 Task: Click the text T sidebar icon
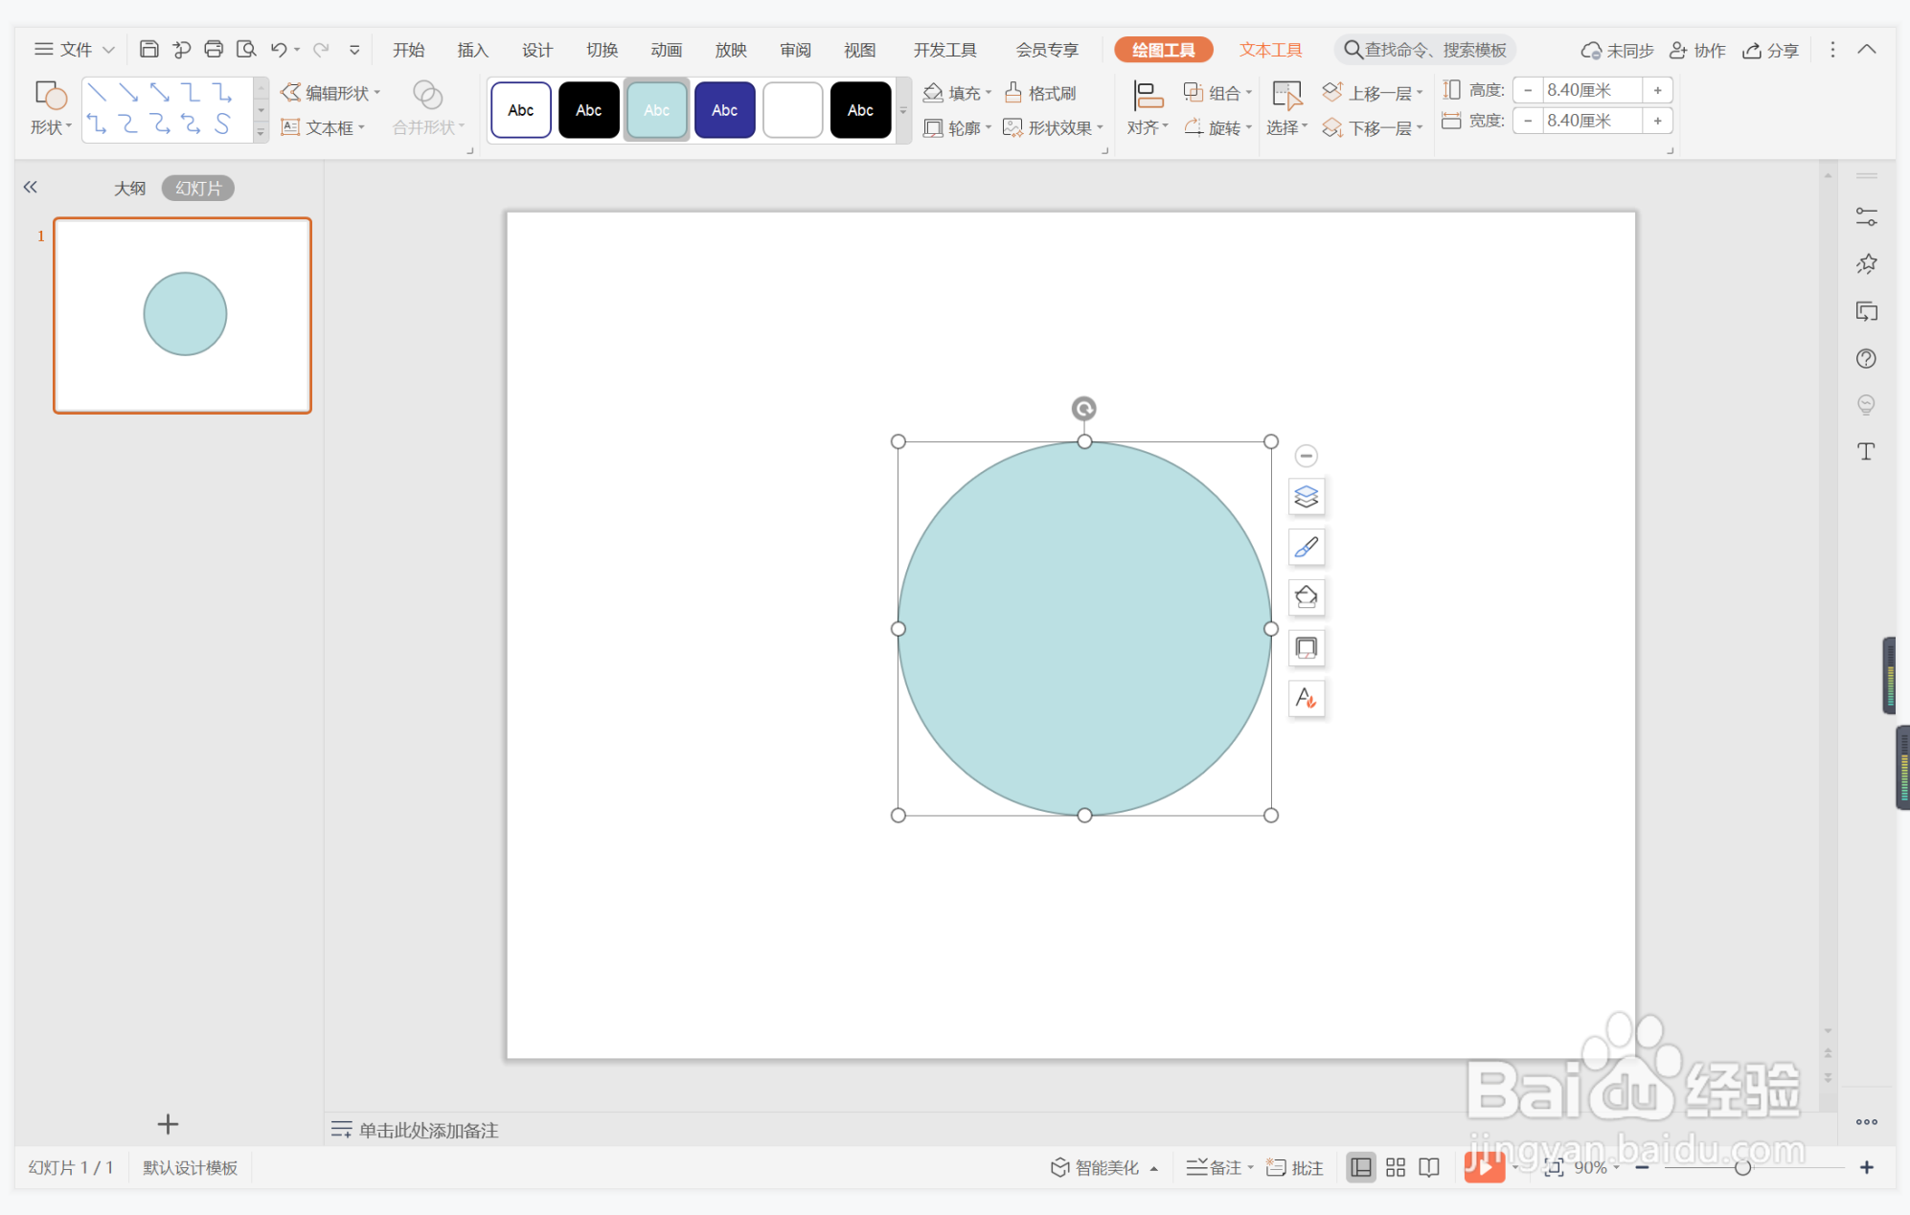point(1866,451)
